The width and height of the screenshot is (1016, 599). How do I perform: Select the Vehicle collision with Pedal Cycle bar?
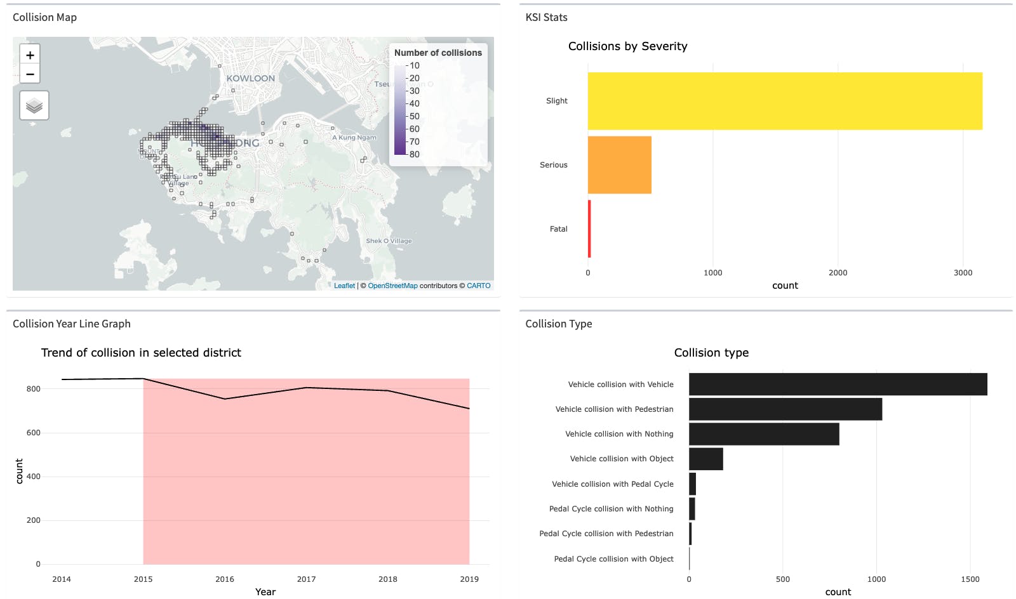(x=692, y=484)
